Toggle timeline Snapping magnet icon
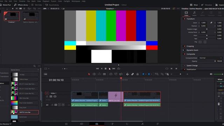Screen dimensions: 224x126 [x=127, y=74]
